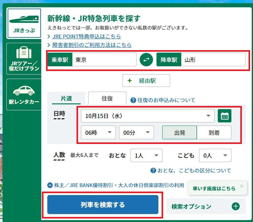The image size is (253, 222).
Task: Switch to the 往復 tab
Action: coord(107,99)
